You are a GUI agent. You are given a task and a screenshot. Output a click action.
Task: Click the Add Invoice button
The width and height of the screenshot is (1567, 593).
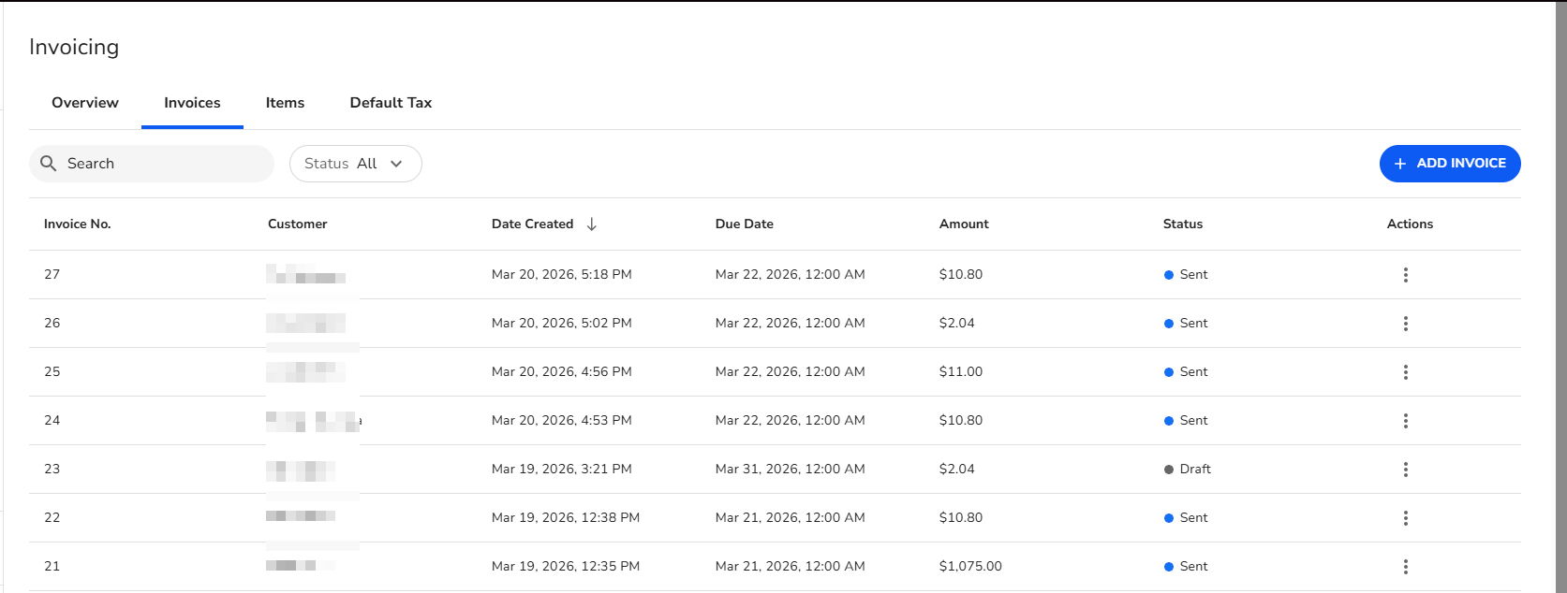tap(1449, 164)
